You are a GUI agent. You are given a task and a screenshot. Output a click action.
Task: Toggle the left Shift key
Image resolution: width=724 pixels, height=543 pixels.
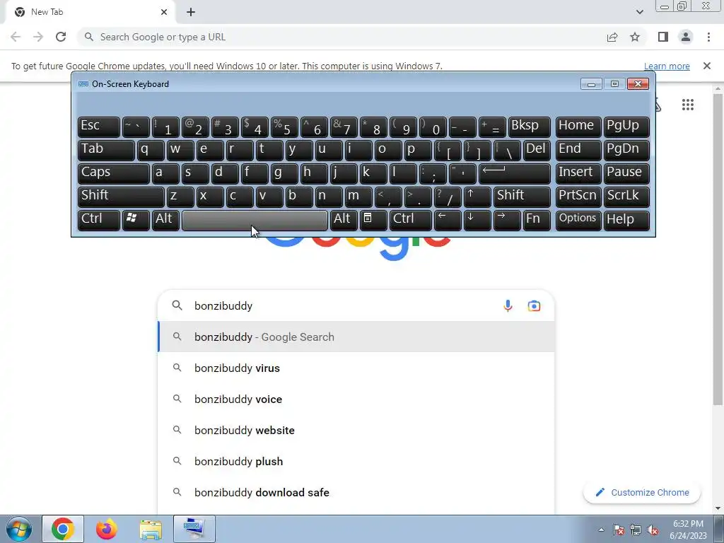(x=121, y=197)
